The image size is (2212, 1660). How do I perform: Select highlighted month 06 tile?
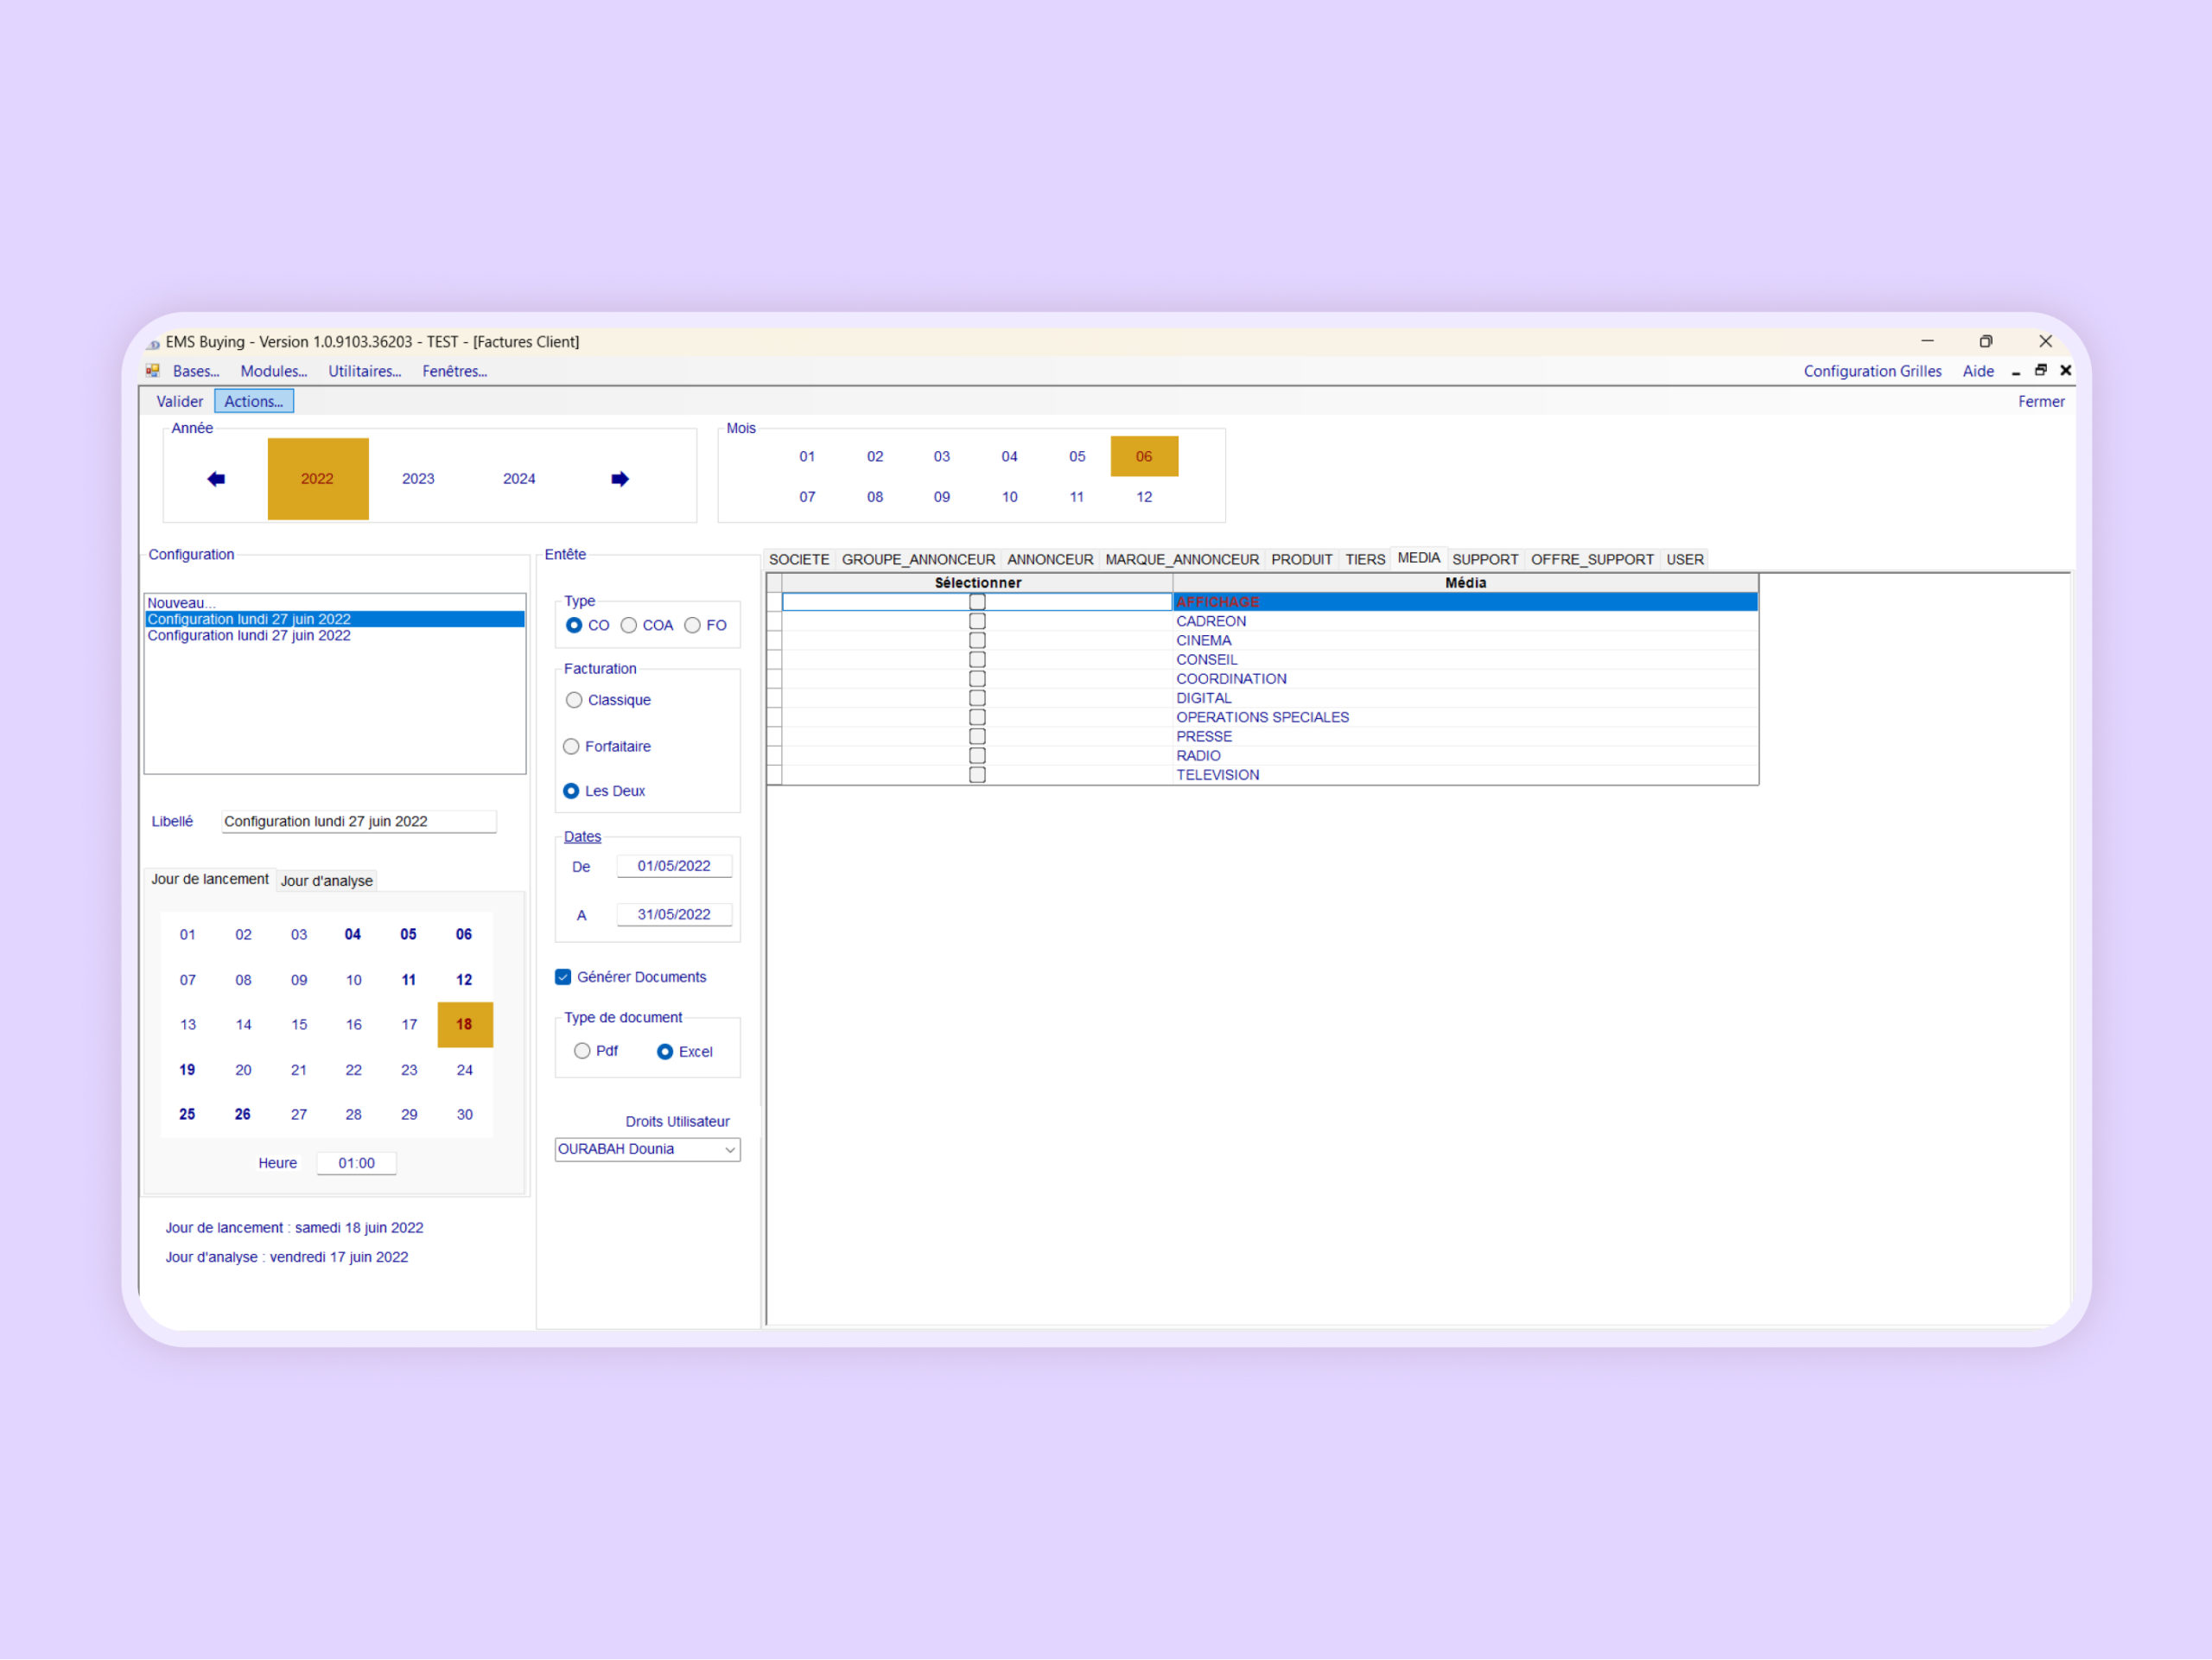pyautogui.click(x=1144, y=457)
